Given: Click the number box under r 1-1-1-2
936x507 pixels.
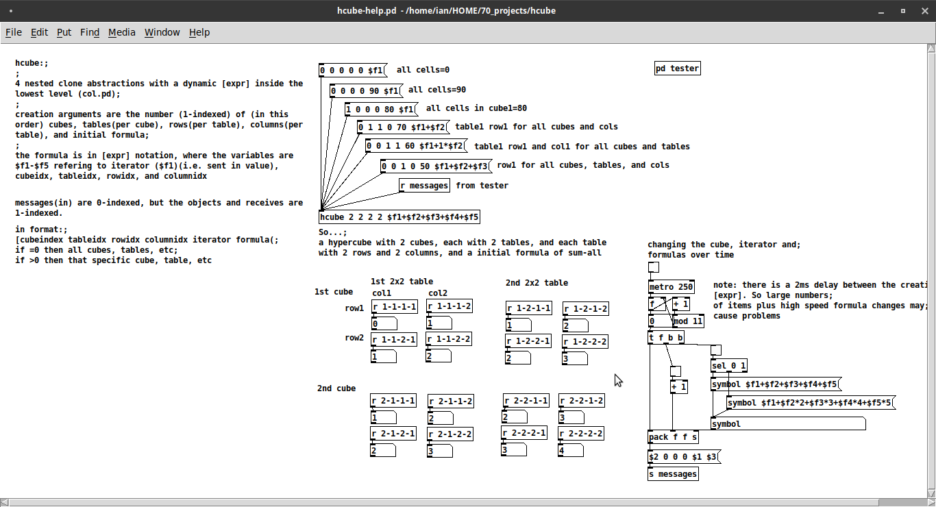Looking at the screenshot, I should click(439, 323).
